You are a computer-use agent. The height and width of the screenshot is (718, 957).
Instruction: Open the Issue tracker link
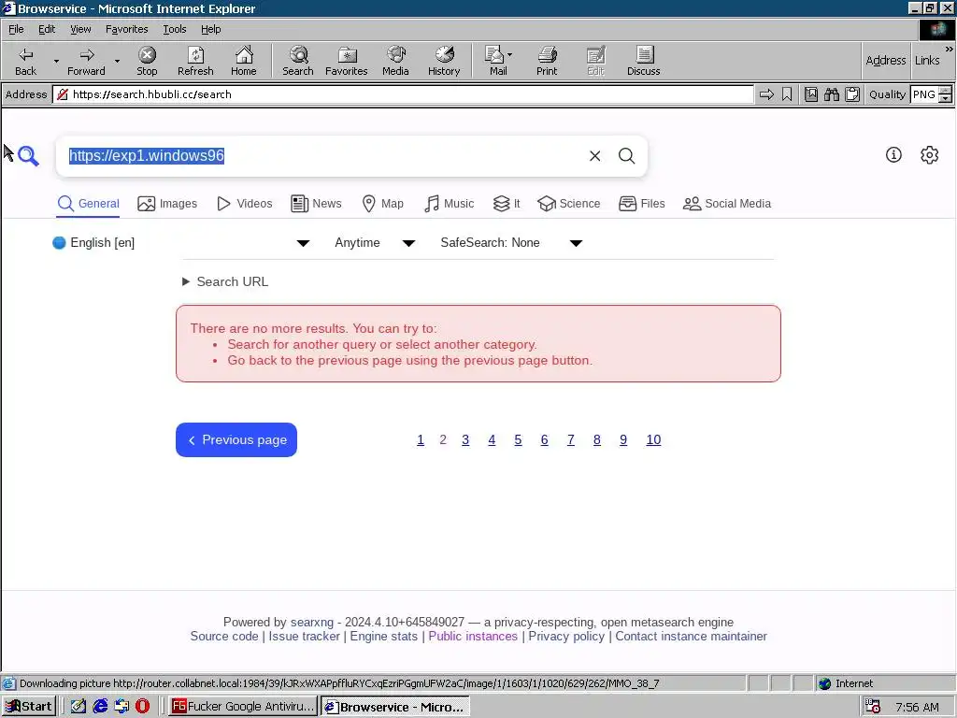[304, 636]
